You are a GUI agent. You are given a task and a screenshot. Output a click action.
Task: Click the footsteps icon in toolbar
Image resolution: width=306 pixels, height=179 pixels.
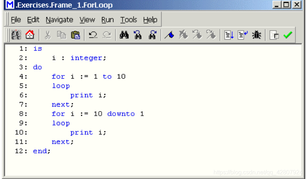(x=16, y=35)
